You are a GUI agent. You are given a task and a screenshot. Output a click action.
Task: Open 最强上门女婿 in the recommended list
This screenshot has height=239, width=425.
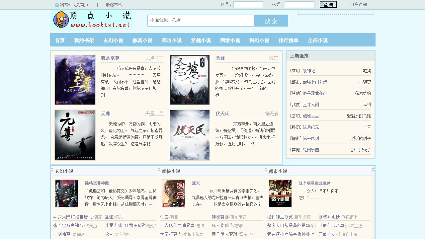315,82
